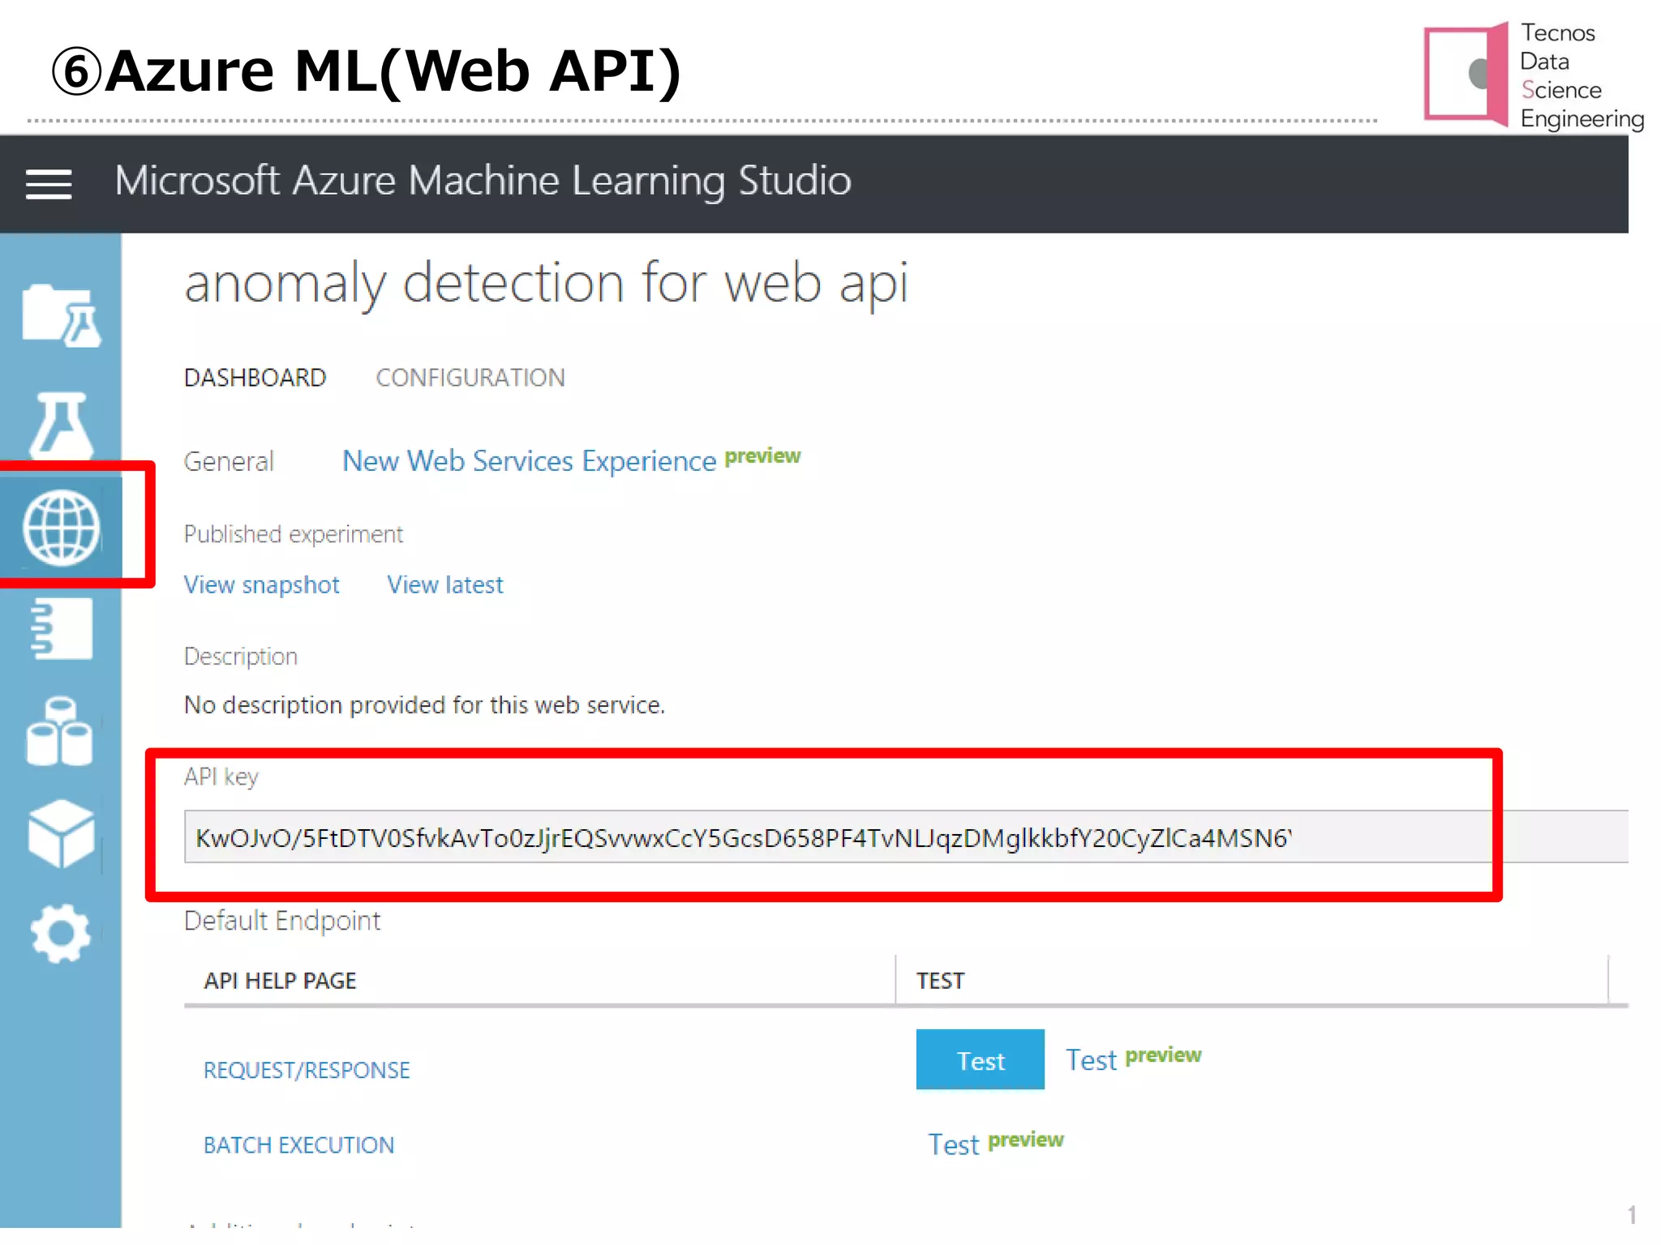Click the 'No description provided' text
This screenshot has height=1245, width=1661.
[x=424, y=704]
